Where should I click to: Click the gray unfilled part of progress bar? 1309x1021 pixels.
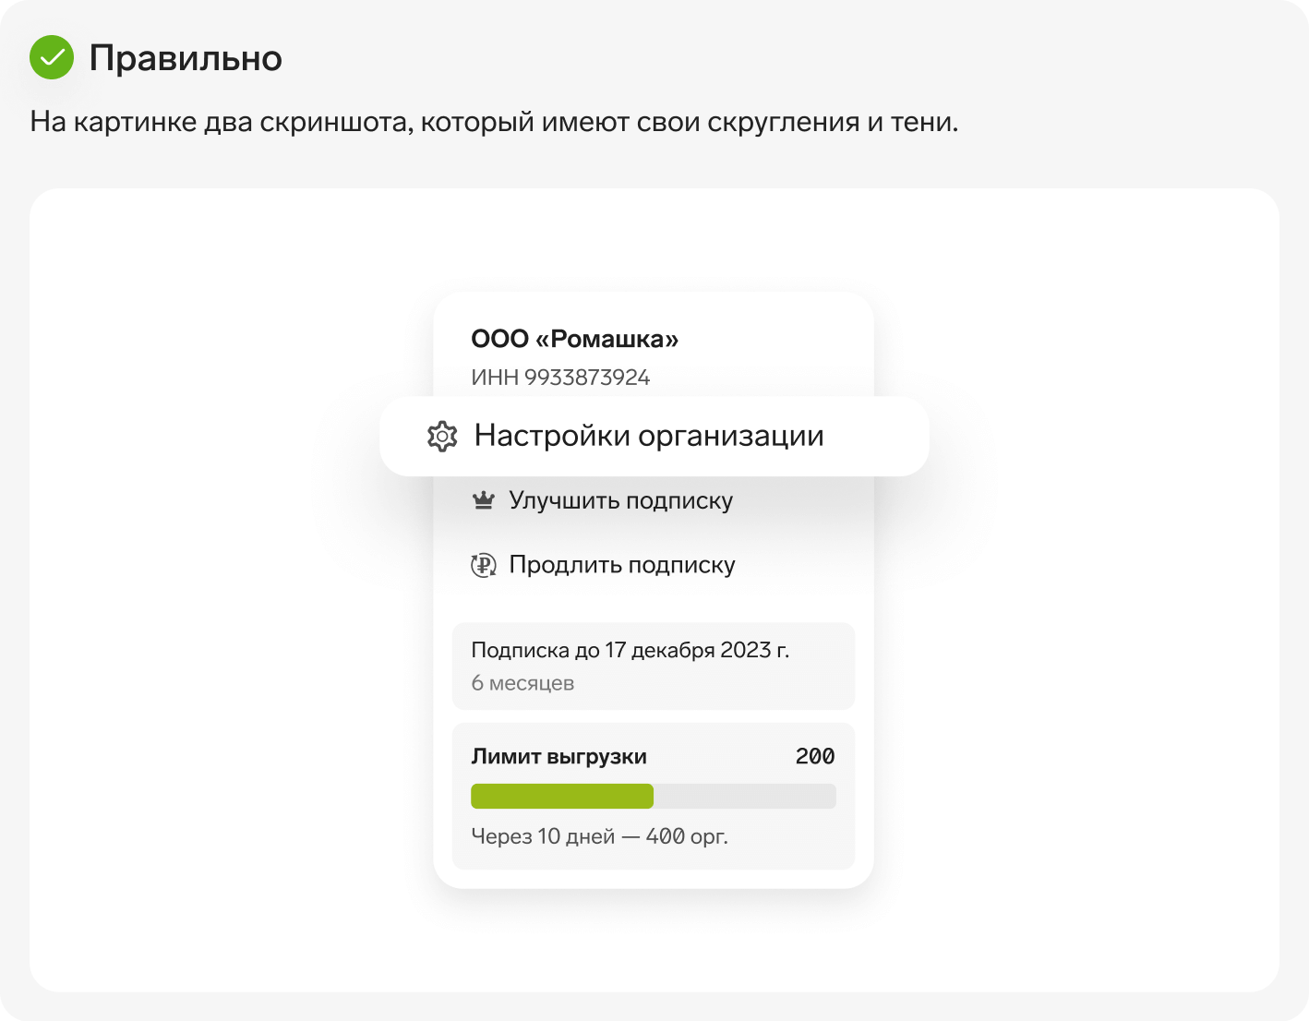[745, 796]
